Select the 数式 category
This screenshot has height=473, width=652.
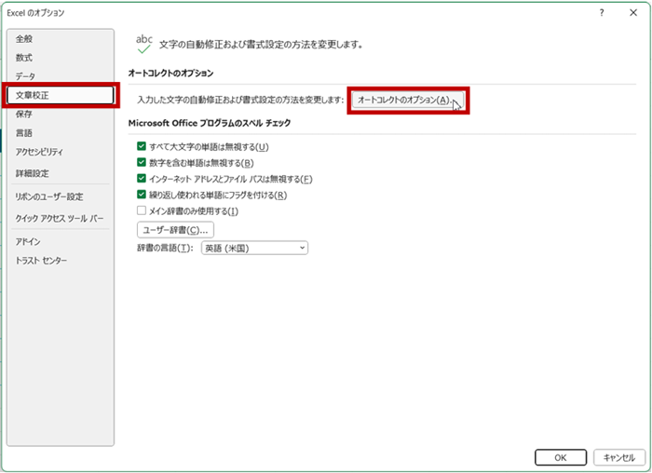pyautogui.click(x=24, y=58)
